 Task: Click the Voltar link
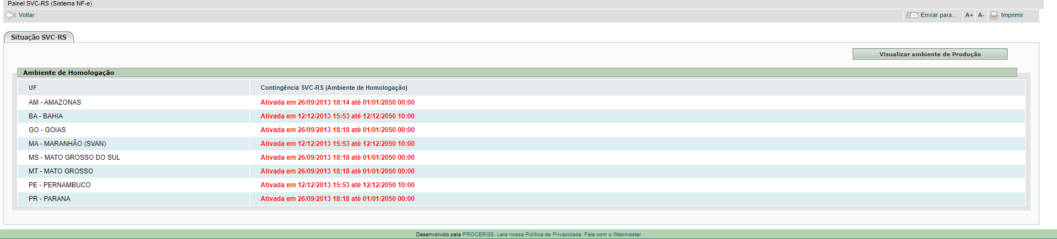pos(26,15)
